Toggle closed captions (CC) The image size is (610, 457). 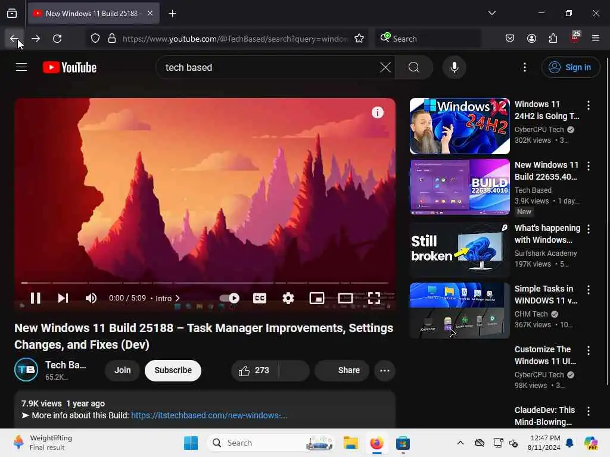click(260, 299)
